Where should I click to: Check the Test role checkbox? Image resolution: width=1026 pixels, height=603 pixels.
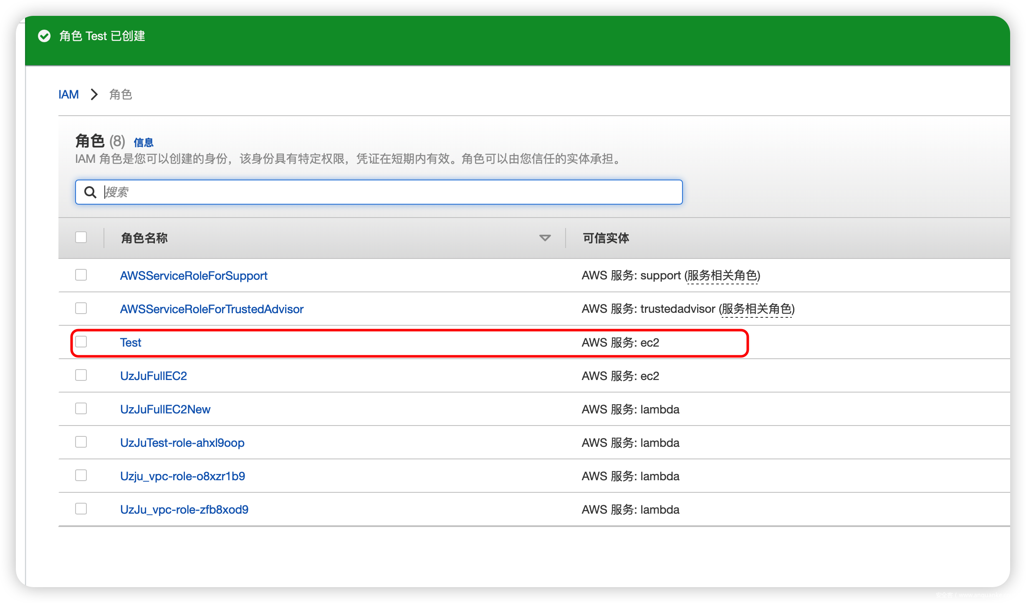pyautogui.click(x=81, y=342)
